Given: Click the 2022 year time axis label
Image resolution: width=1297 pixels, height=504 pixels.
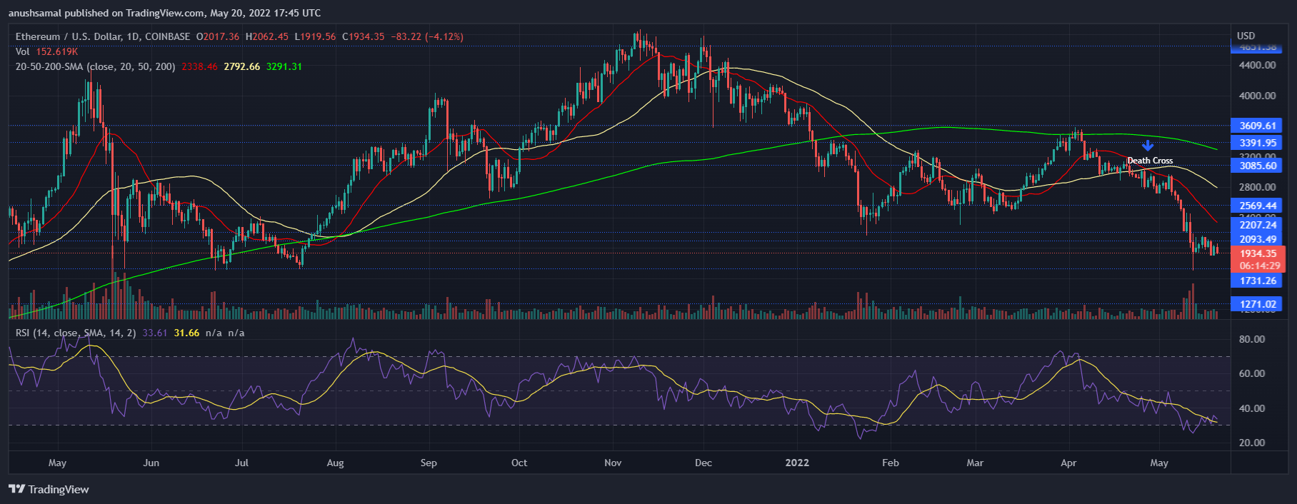Looking at the screenshot, I should [797, 463].
